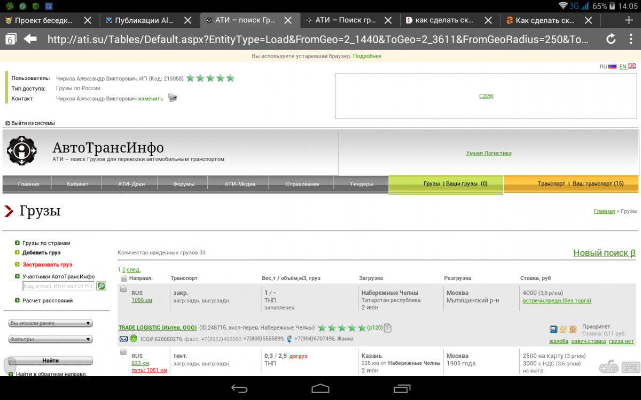This screenshot has width=641, height=400.
Task: Open the Тендеры menu item
Action: pyautogui.click(x=362, y=184)
